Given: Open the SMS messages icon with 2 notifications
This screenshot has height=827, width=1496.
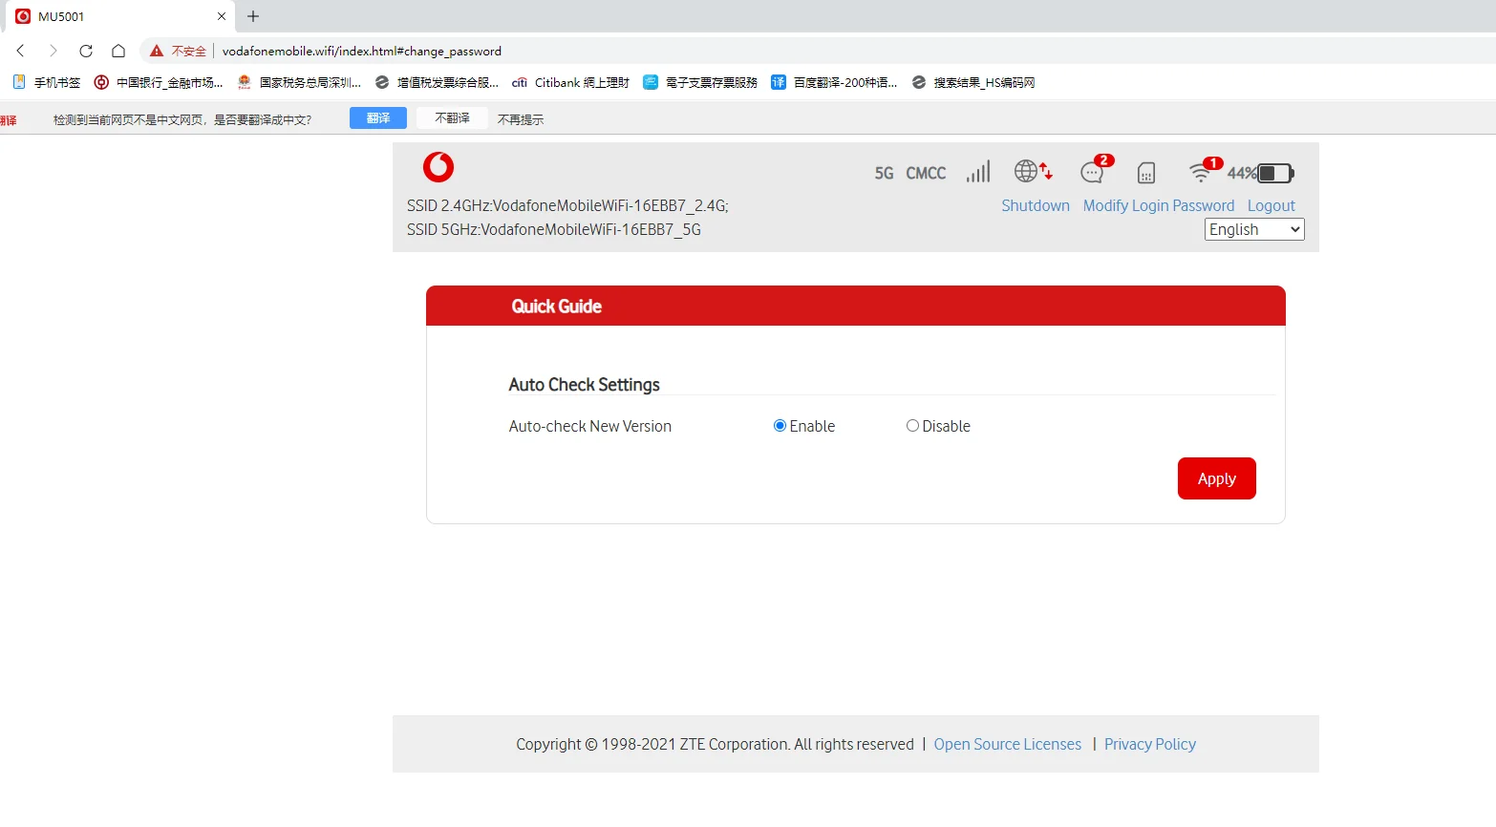Looking at the screenshot, I should pos(1093,173).
